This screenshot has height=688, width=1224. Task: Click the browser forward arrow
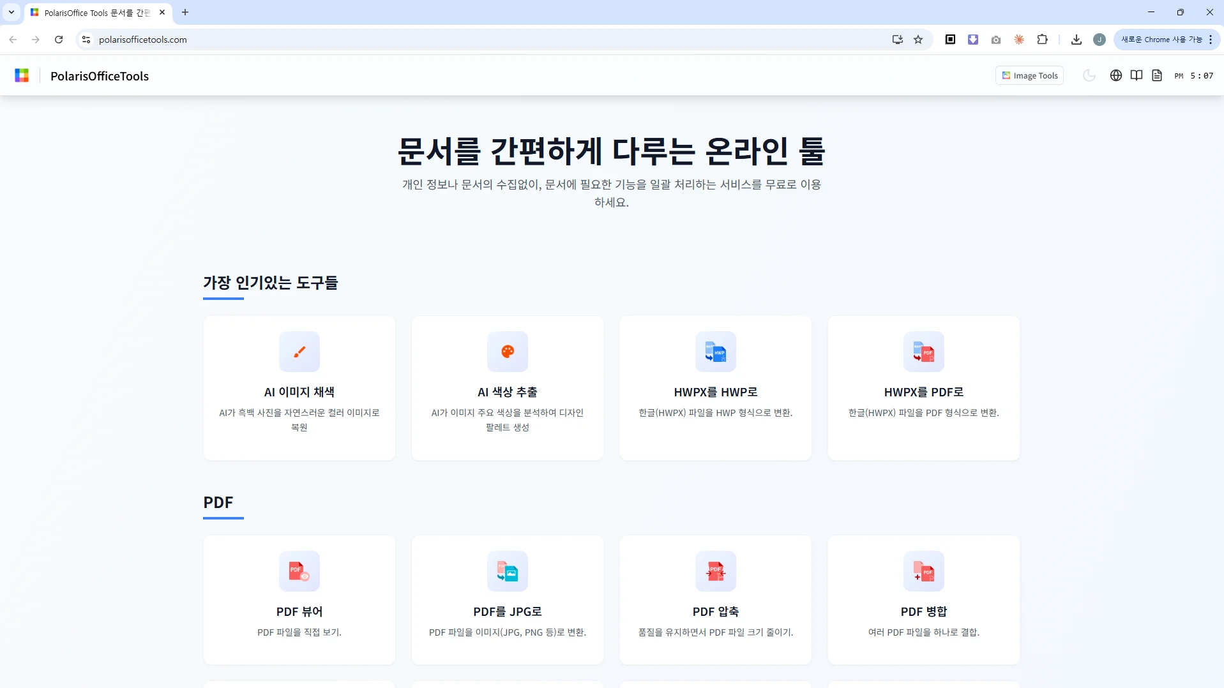point(36,40)
